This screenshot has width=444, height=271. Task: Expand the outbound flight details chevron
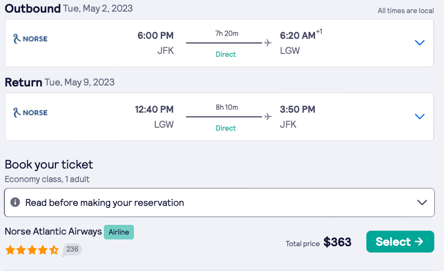(420, 43)
